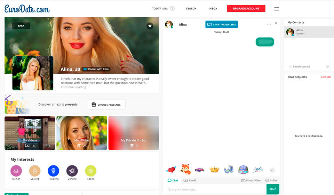Click Continue Reading link in bio
The height and width of the screenshot is (195, 334).
point(73,87)
